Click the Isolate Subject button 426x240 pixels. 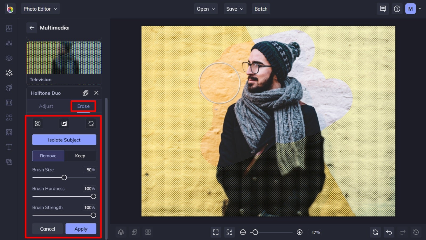coord(64,140)
